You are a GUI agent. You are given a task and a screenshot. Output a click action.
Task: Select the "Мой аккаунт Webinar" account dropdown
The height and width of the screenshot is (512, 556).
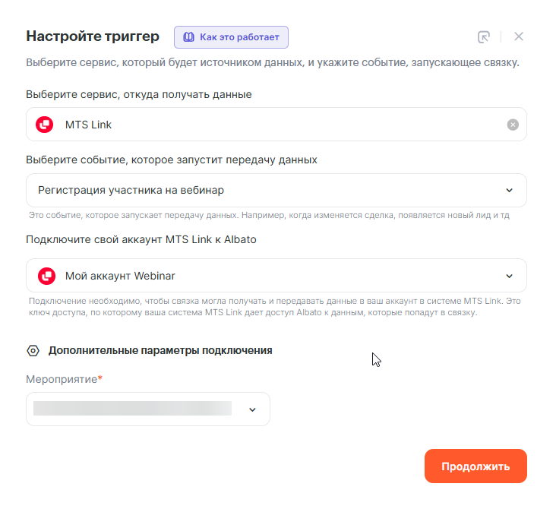pos(266,276)
